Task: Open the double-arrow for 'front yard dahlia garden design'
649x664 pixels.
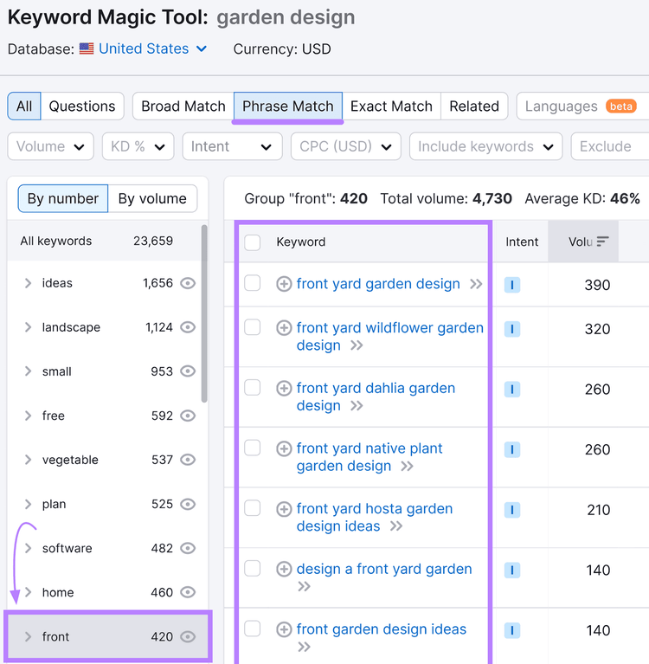Action: point(357,406)
